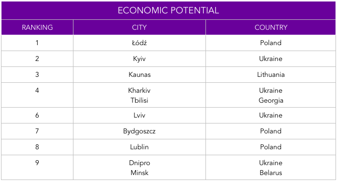The image size is (338, 182).
Task: Select the Lublin city entry
Action: click(139, 147)
